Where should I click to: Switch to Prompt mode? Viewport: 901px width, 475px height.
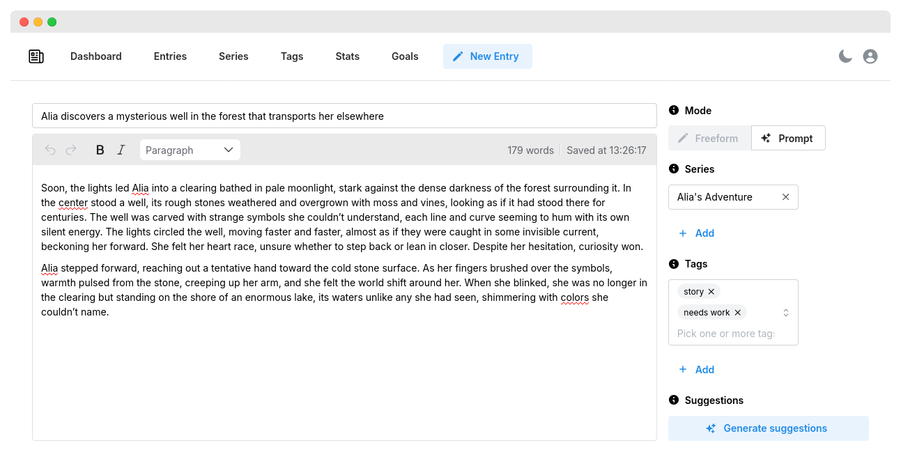(x=788, y=138)
